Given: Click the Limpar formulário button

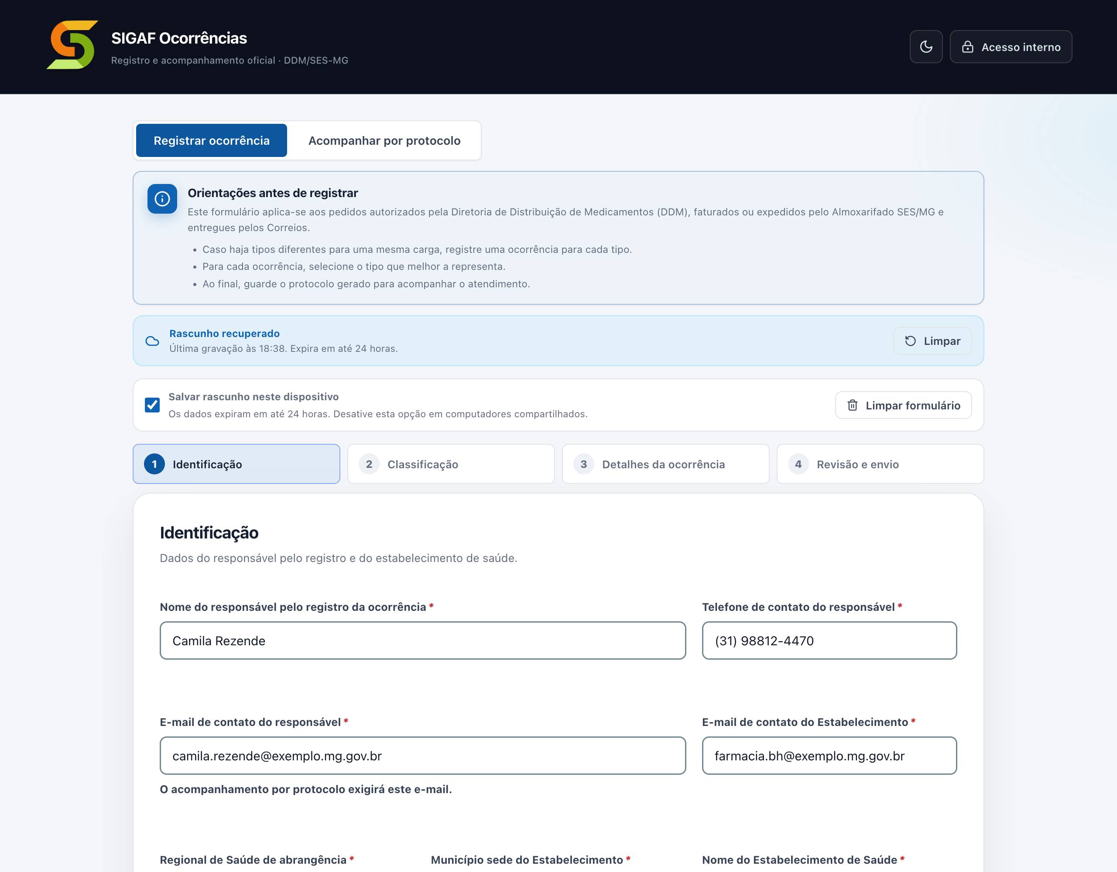Looking at the screenshot, I should click(903, 405).
